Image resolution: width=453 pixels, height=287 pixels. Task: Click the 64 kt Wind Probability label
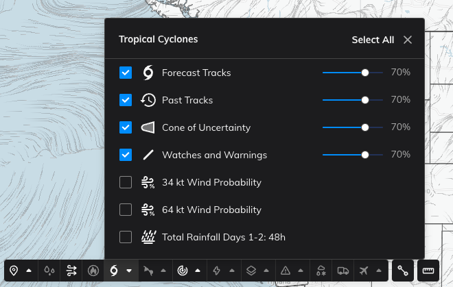click(211, 210)
